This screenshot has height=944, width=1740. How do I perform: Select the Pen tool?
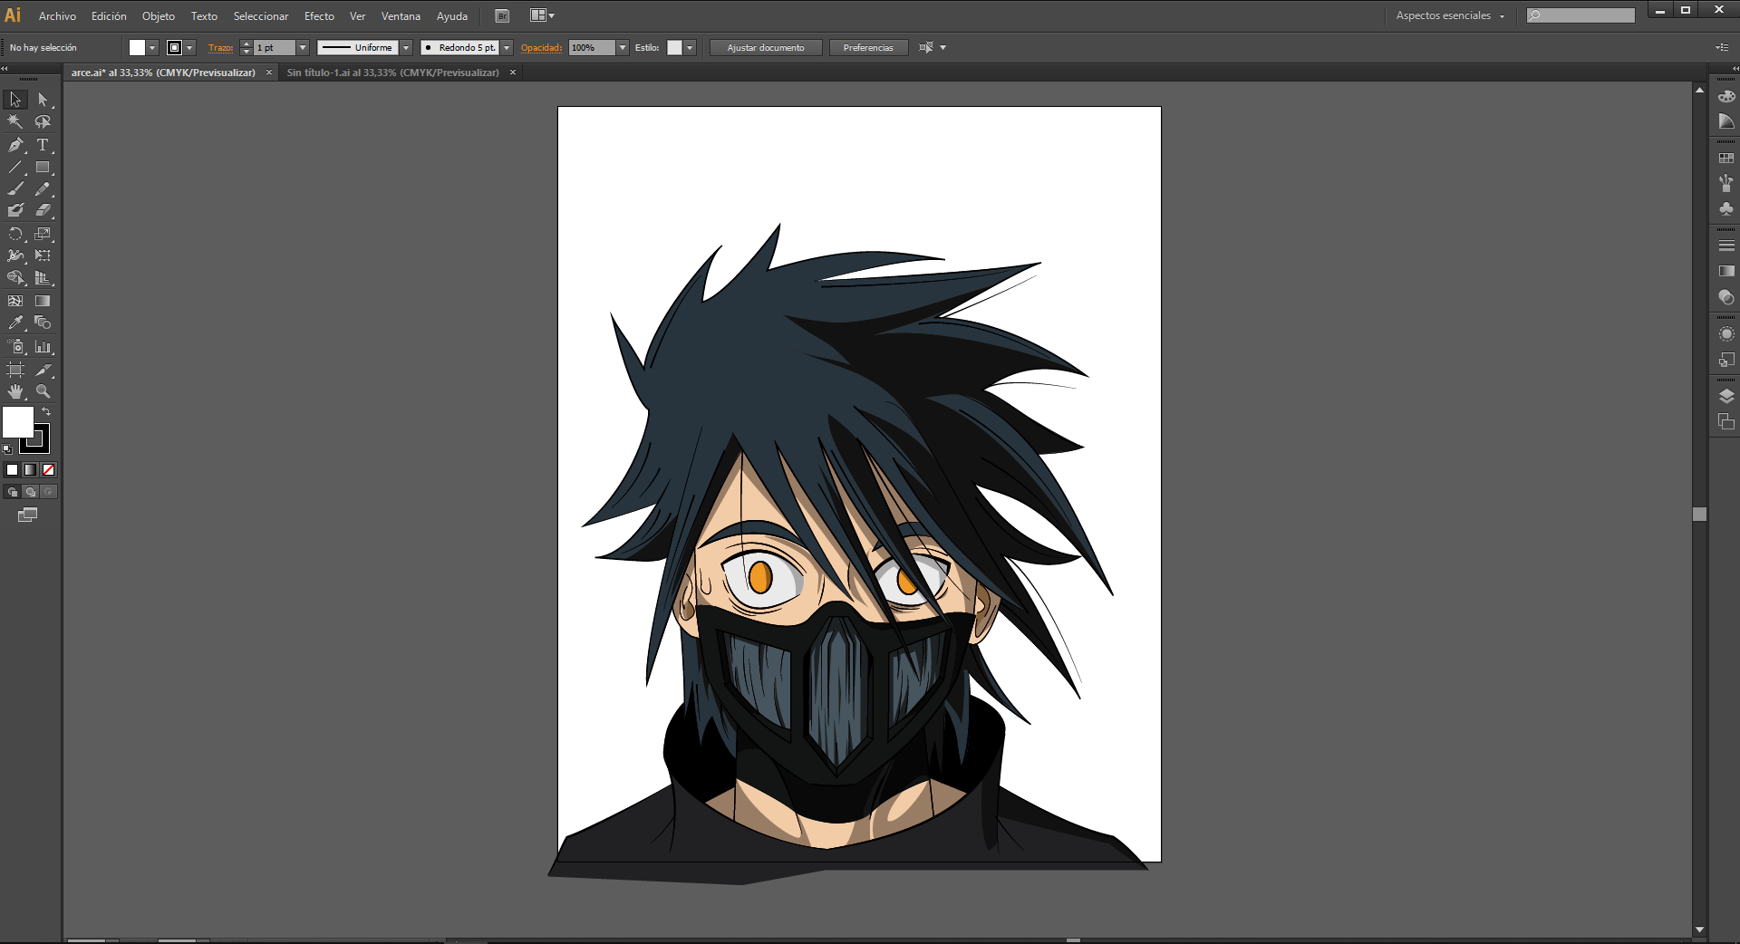[15, 145]
